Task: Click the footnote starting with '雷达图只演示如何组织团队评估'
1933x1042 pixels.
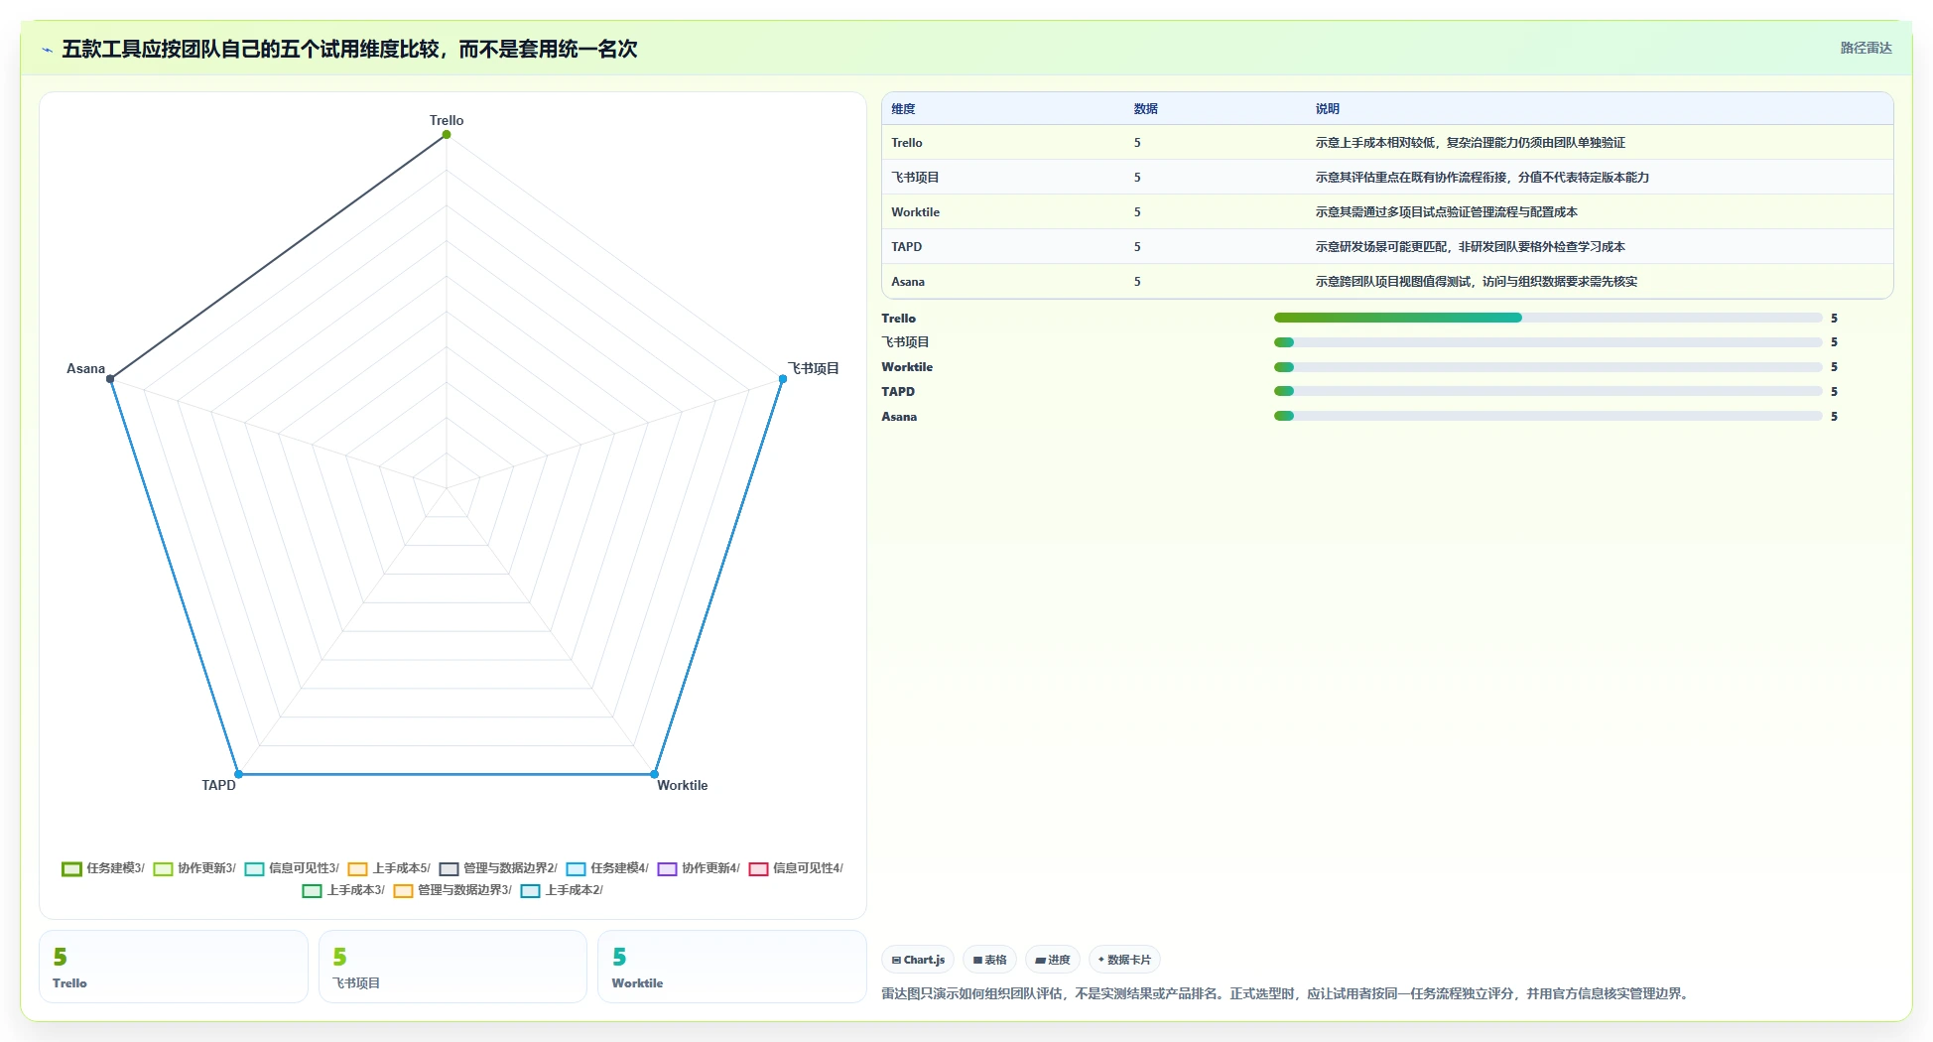Action: [1288, 993]
